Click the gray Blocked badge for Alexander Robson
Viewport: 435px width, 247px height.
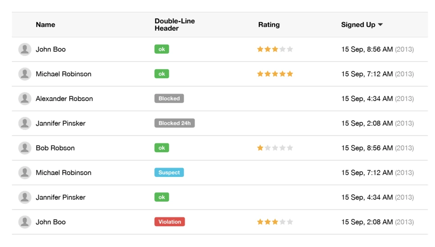[169, 98]
